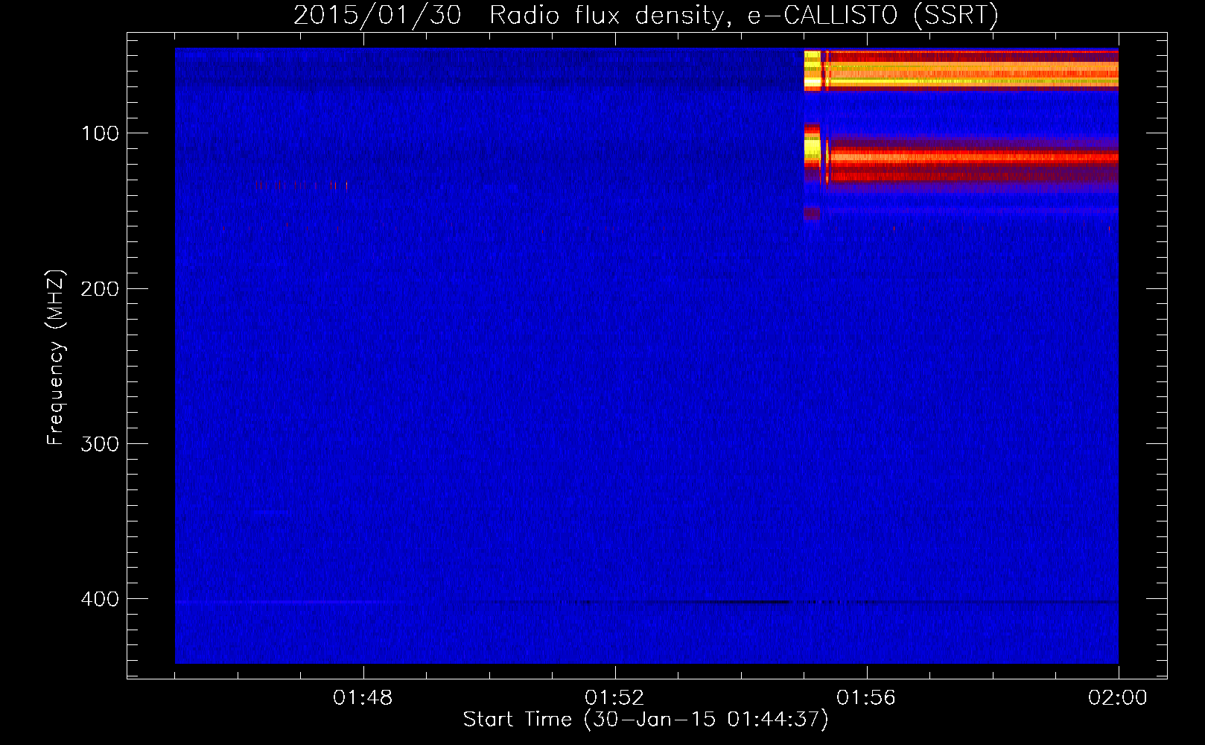Click the 01:52 time tick label
Screen dimensions: 1205x745
pyautogui.click(x=614, y=697)
